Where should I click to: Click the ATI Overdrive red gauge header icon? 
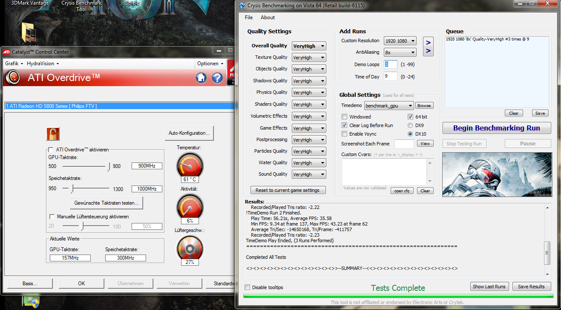pos(13,78)
